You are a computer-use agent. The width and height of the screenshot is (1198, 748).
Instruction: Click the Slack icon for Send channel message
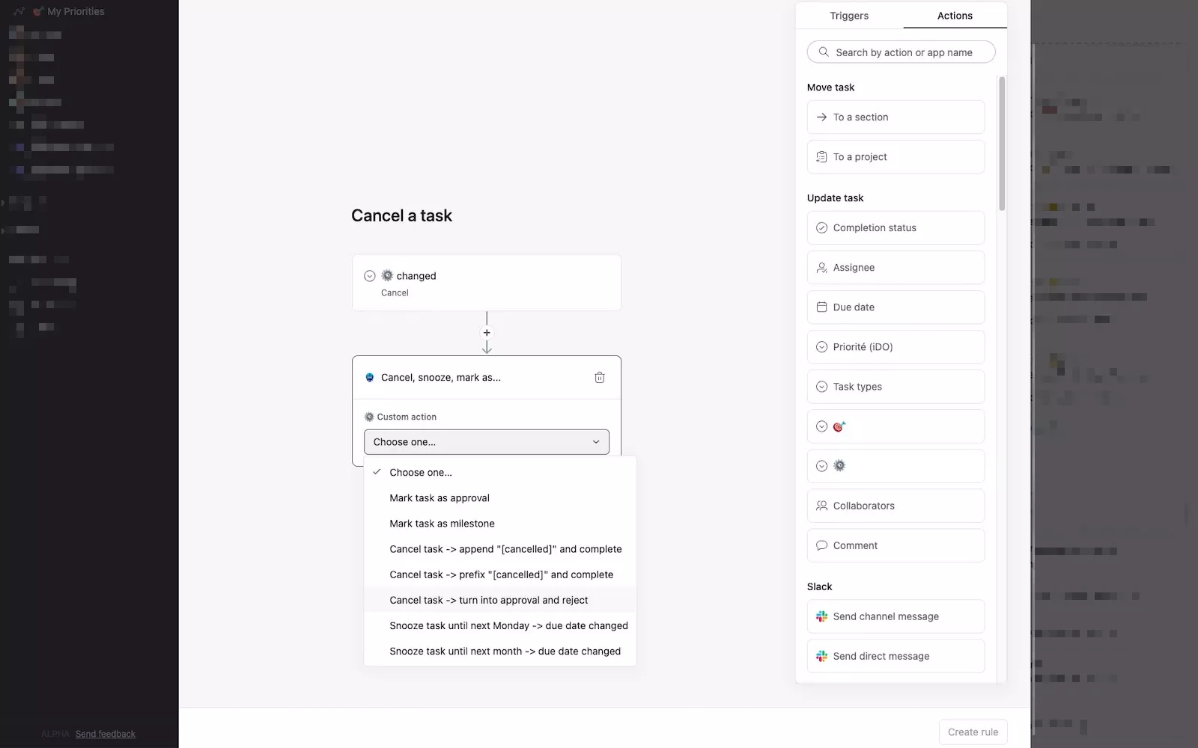(x=821, y=616)
